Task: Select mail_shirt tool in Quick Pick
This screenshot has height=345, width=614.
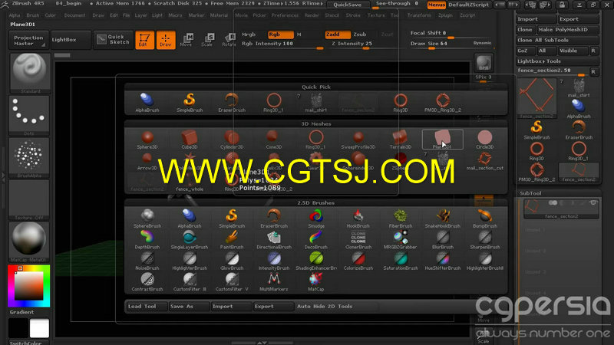Action: [316, 103]
